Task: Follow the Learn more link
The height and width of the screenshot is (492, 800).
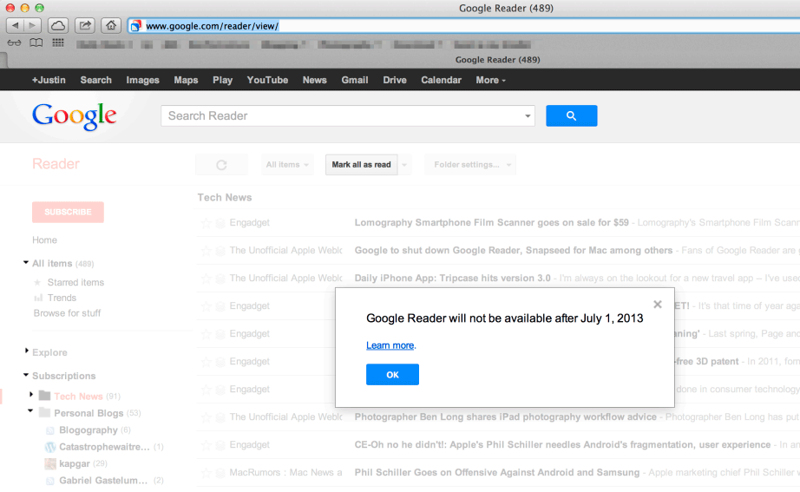Action: [x=390, y=345]
